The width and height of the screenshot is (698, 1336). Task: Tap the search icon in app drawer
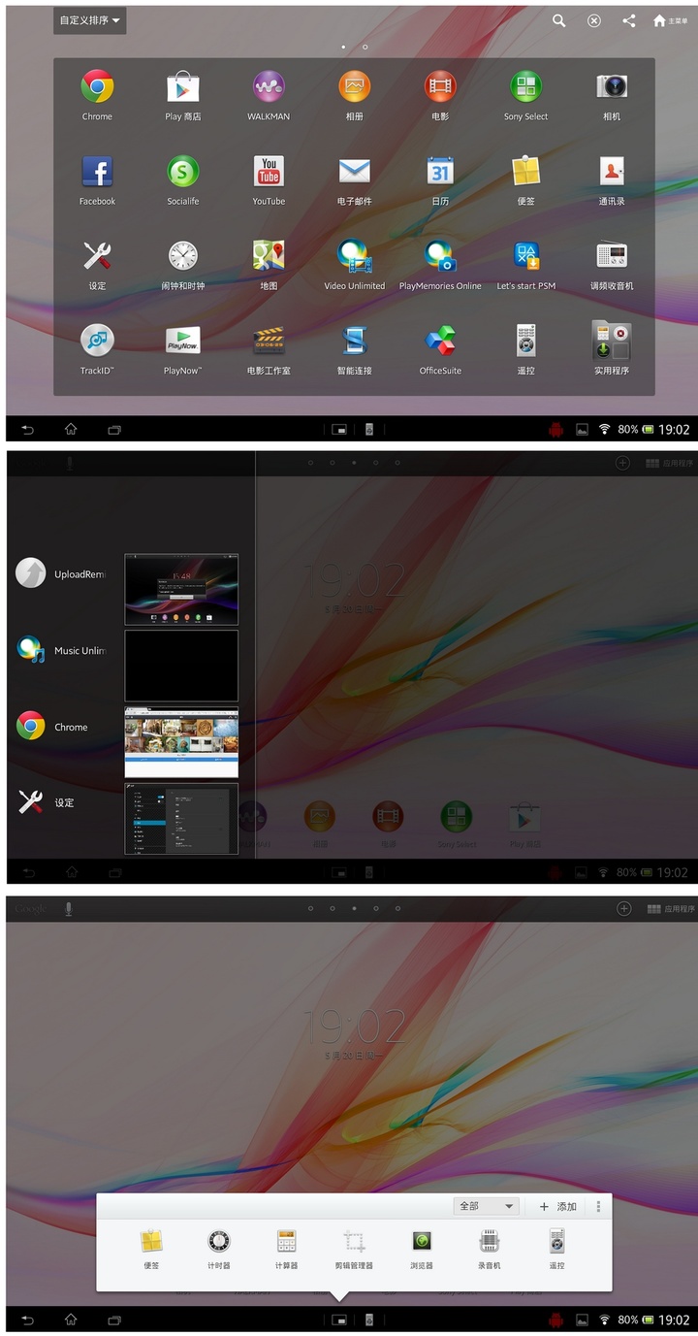click(559, 20)
